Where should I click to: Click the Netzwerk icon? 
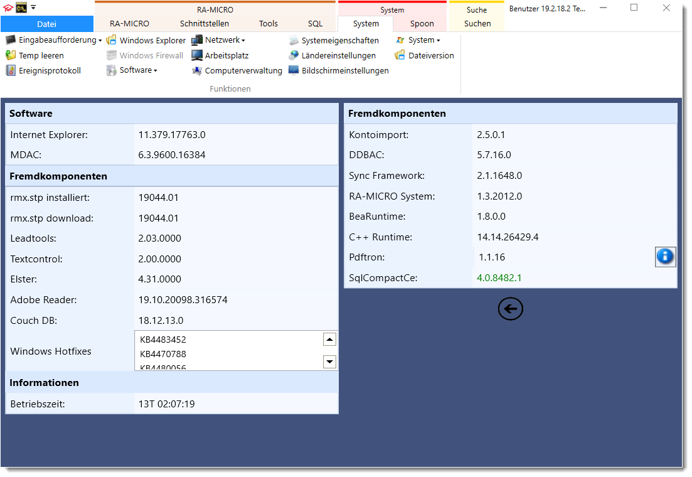tap(197, 40)
